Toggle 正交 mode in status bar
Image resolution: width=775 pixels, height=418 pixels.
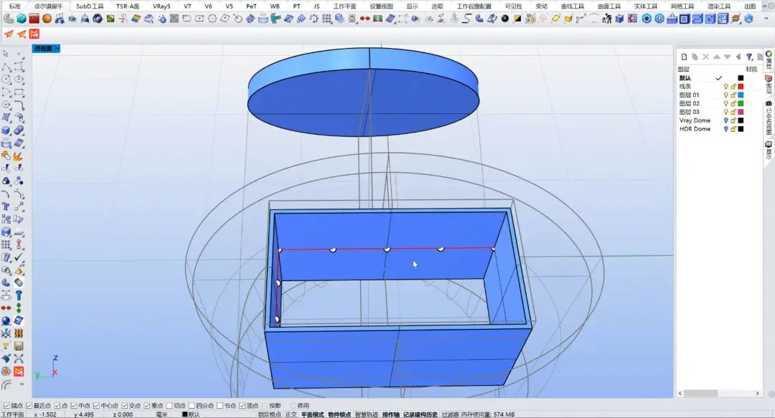[x=291, y=414]
